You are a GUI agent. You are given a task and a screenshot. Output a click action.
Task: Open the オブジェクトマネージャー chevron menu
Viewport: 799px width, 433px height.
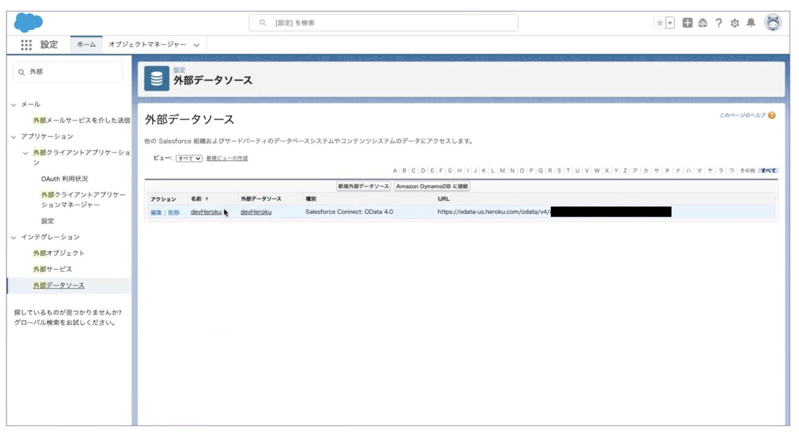tap(196, 45)
